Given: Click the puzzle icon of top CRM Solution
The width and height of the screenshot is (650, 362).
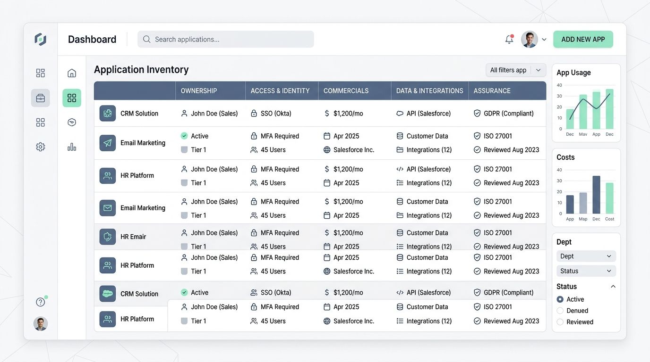Looking at the screenshot, I should [108, 114].
